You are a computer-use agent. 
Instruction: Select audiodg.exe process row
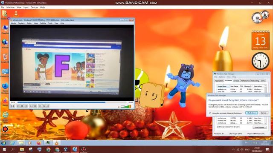point(241,89)
